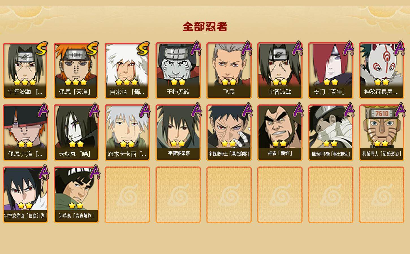
Task: Click 宇智波佐助「侠隐江湖」 card
Action: (25, 195)
